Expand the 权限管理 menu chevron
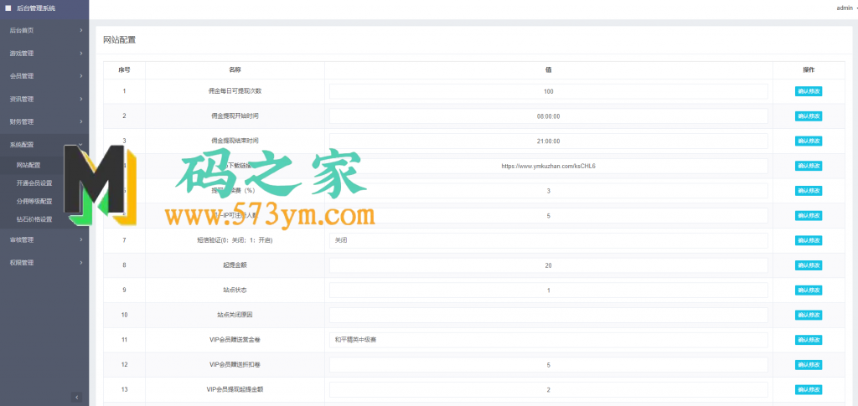Viewport: 858px width, 406px height. 81,262
